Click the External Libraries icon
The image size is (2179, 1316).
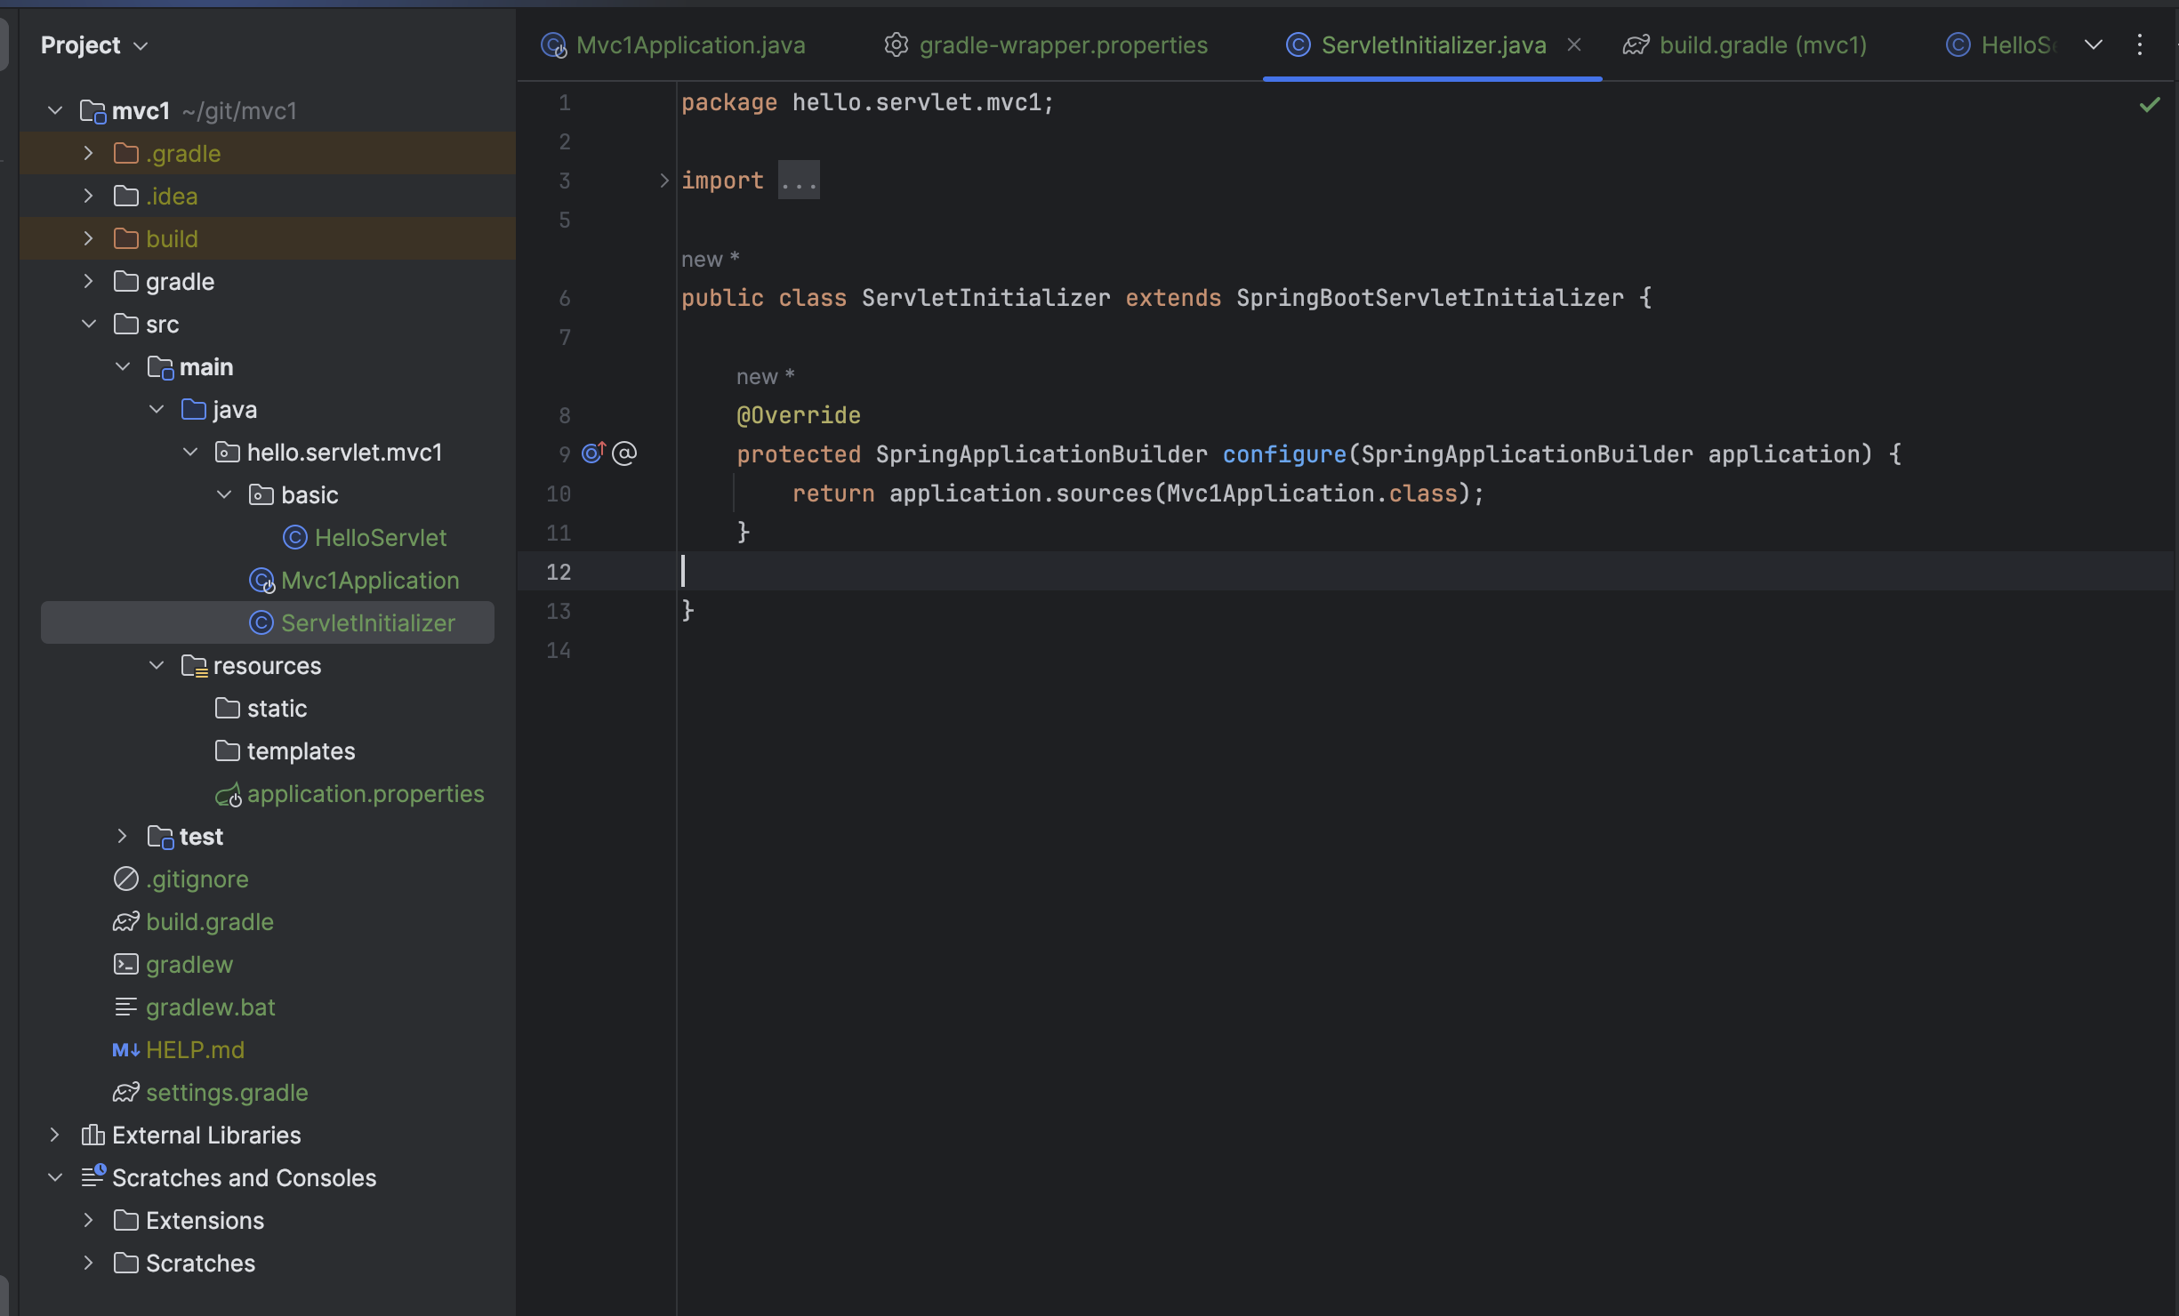pos(92,1135)
